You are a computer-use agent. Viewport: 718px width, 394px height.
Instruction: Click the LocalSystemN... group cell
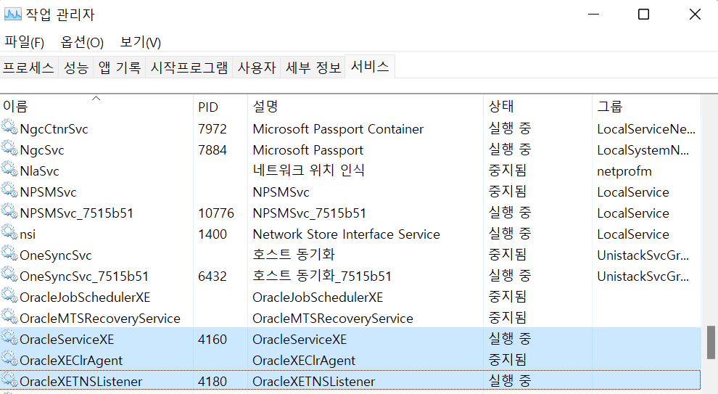(x=643, y=150)
